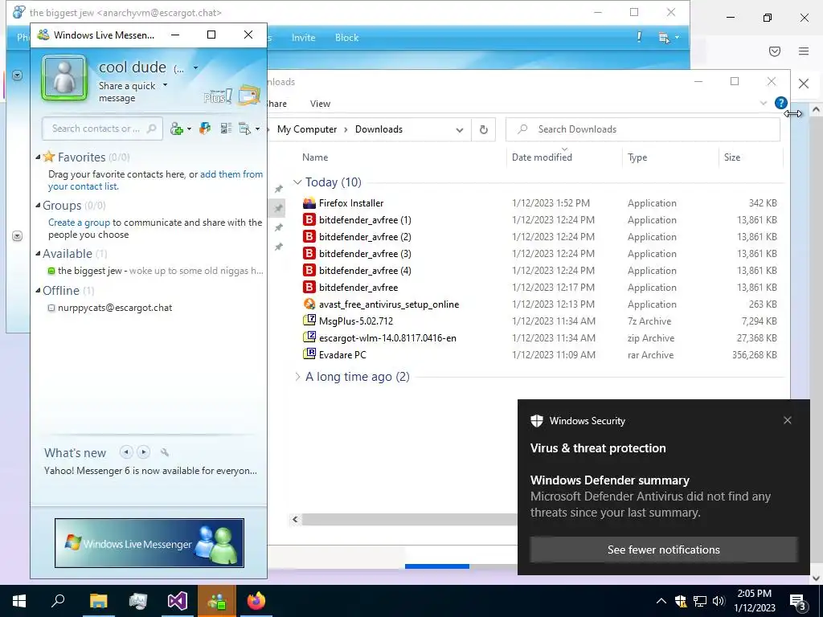Screen dimensions: 823x617
Task: Click Invite in the conversation window
Action: [x=303, y=38]
